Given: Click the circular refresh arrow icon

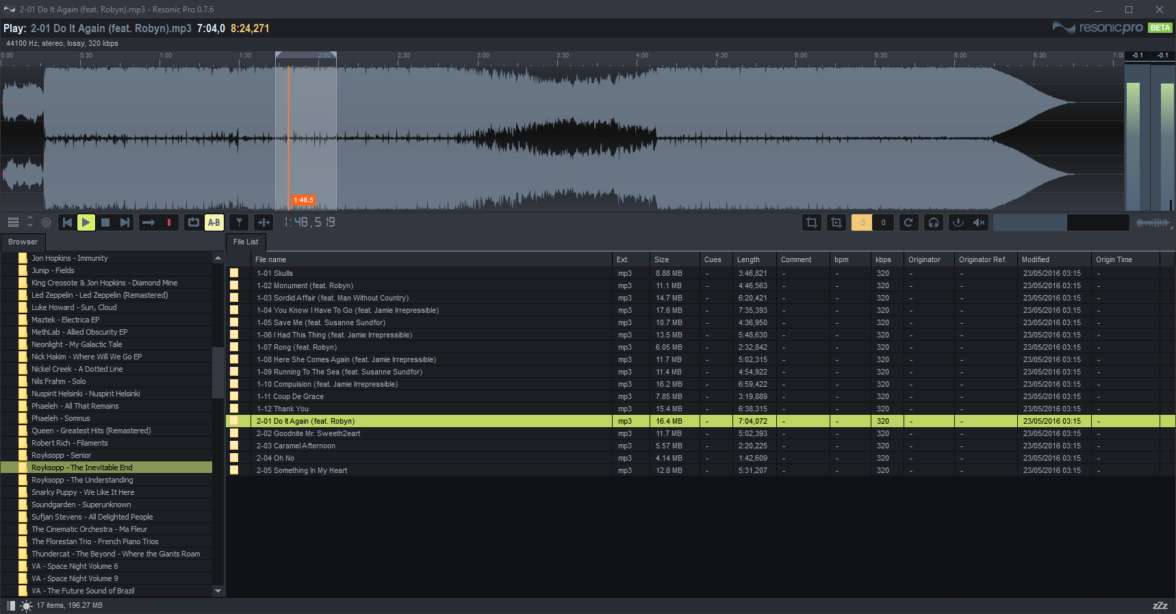Looking at the screenshot, I should pos(908,222).
